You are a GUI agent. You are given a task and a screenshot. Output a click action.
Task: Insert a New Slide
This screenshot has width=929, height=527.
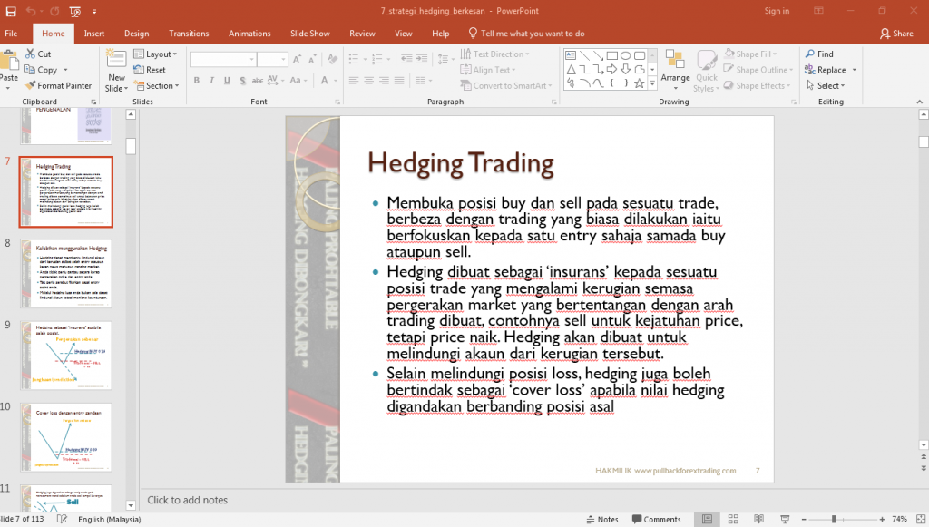point(116,71)
